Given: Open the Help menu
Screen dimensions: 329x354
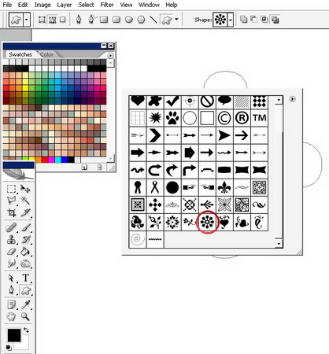Looking at the screenshot, I should point(172,5).
